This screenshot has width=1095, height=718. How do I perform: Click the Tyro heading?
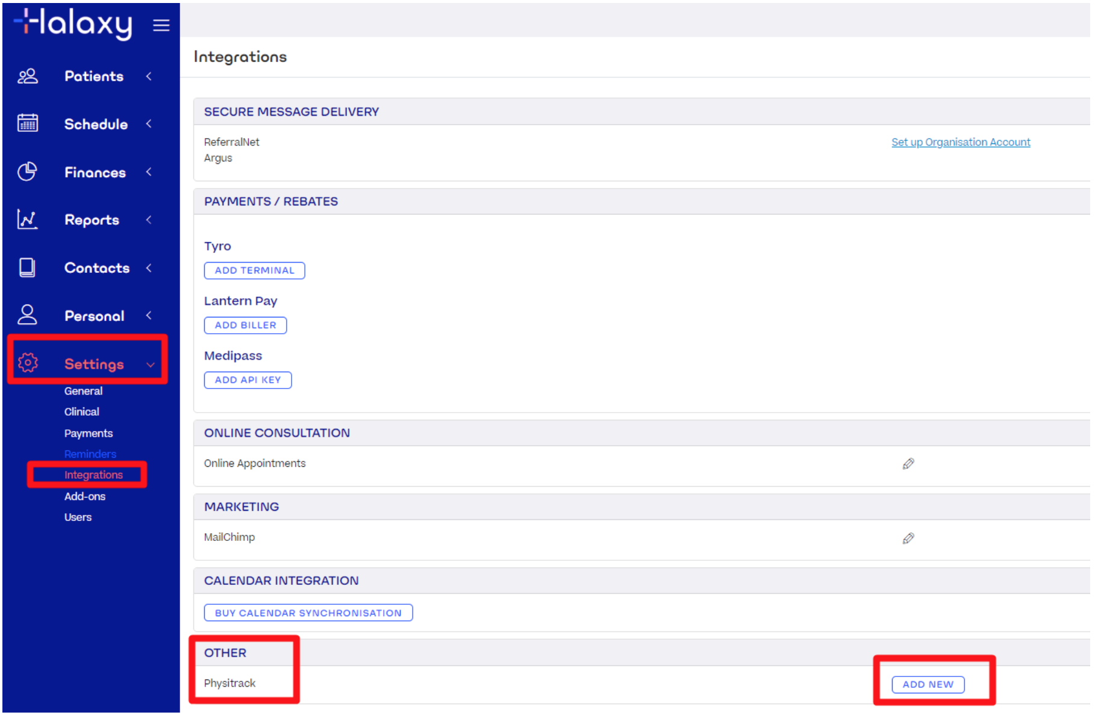[217, 246]
